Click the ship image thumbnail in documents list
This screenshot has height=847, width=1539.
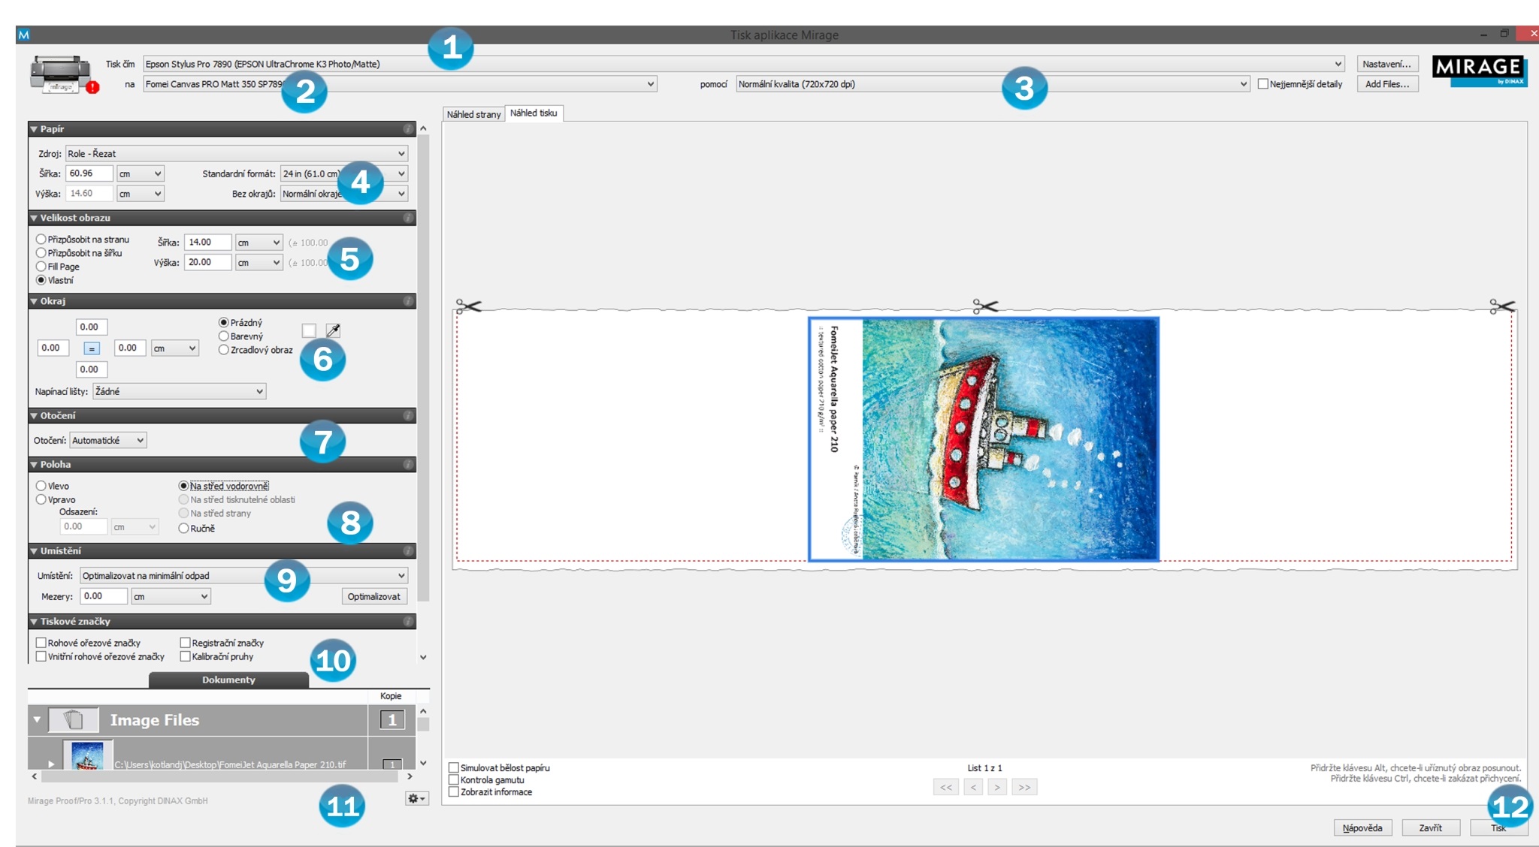click(x=88, y=755)
